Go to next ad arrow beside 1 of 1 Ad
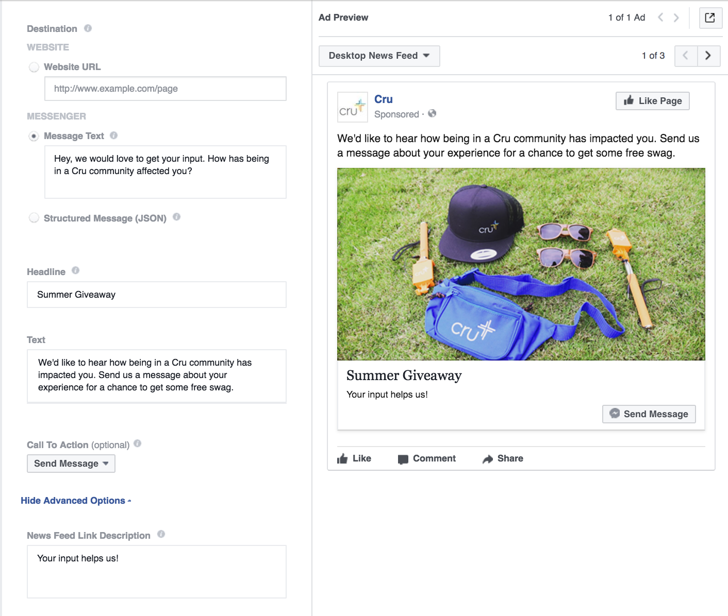Screen dimensions: 728x616 tap(676, 18)
